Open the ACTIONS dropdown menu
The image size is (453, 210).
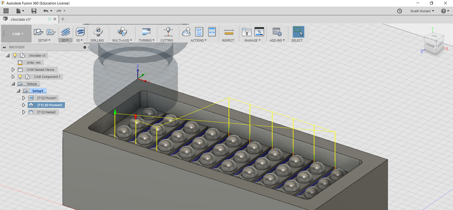point(199,40)
